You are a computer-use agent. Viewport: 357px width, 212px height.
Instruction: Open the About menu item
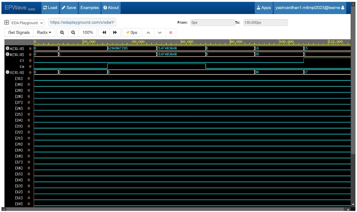click(x=111, y=8)
